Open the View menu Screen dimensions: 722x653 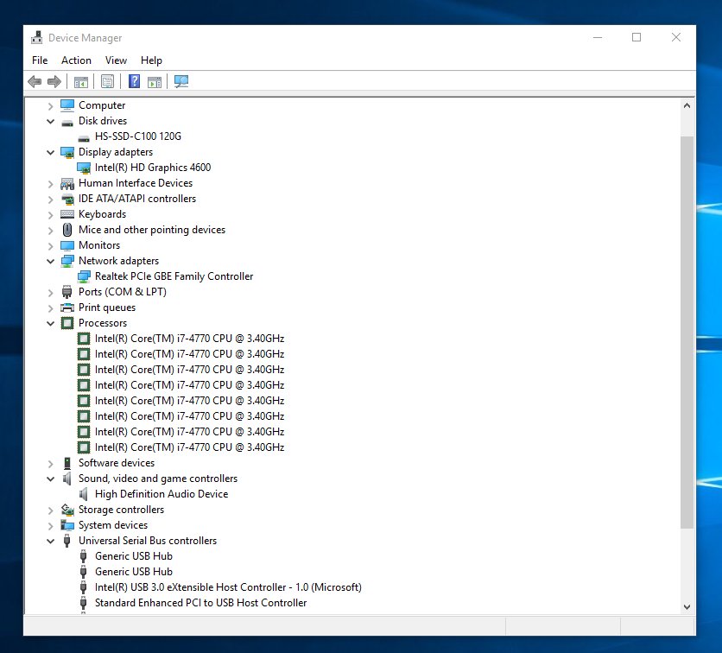point(116,60)
